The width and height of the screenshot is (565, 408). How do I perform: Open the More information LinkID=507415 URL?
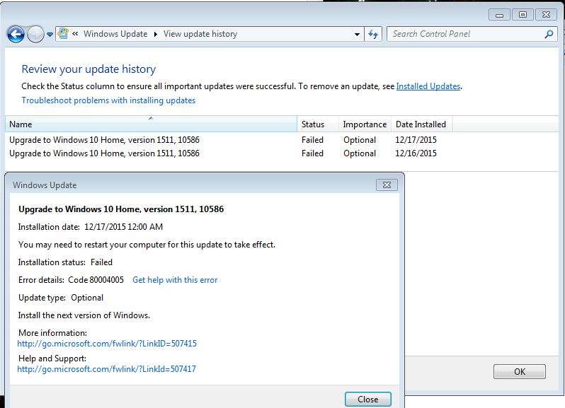pos(107,344)
